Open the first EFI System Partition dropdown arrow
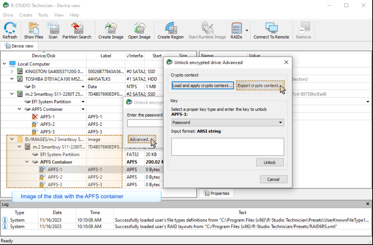This screenshot has width=373, height=245. pos(83,102)
